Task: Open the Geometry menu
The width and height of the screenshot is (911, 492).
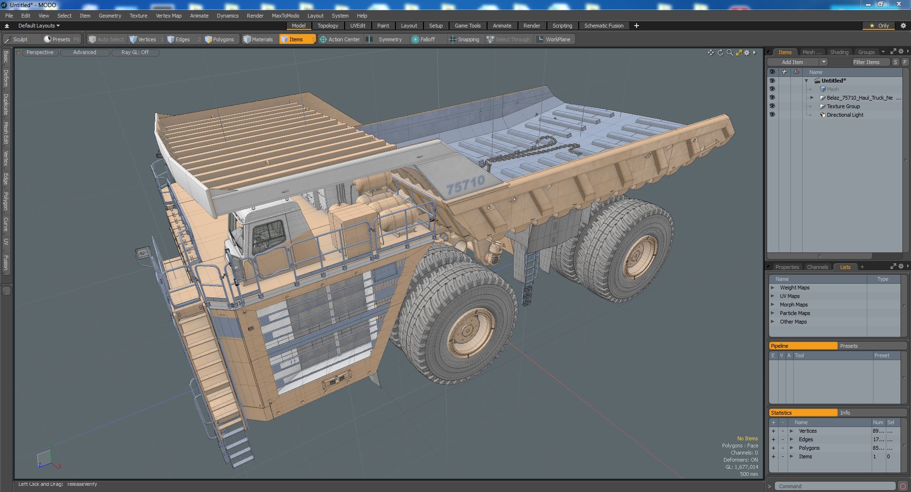Action: [x=110, y=16]
